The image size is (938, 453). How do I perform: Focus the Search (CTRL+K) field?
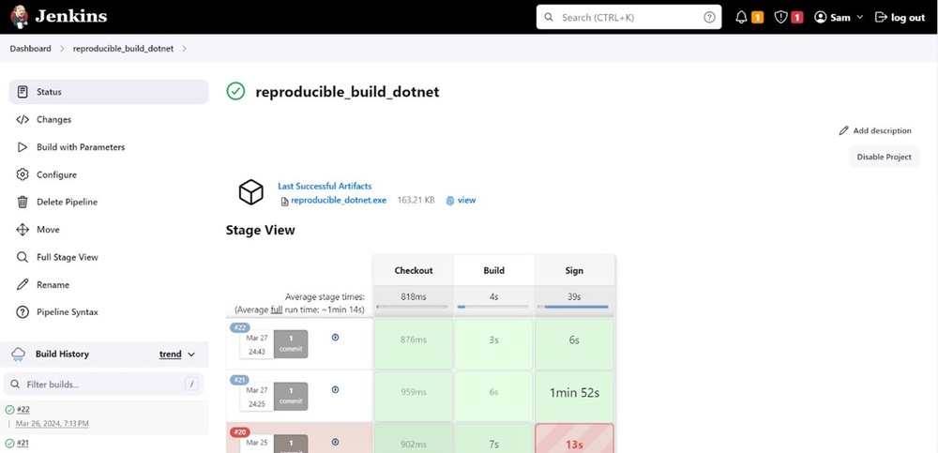(628, 18)
